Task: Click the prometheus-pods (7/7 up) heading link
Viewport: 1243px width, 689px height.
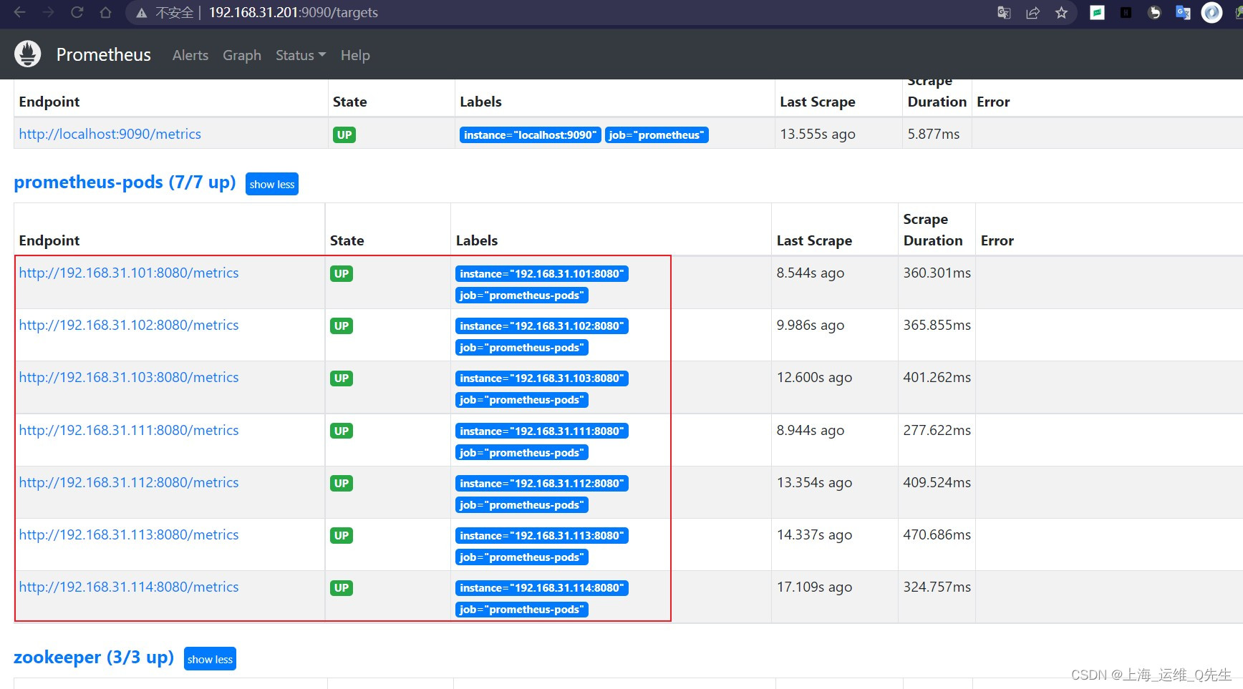Action: [x=125, y=182]
